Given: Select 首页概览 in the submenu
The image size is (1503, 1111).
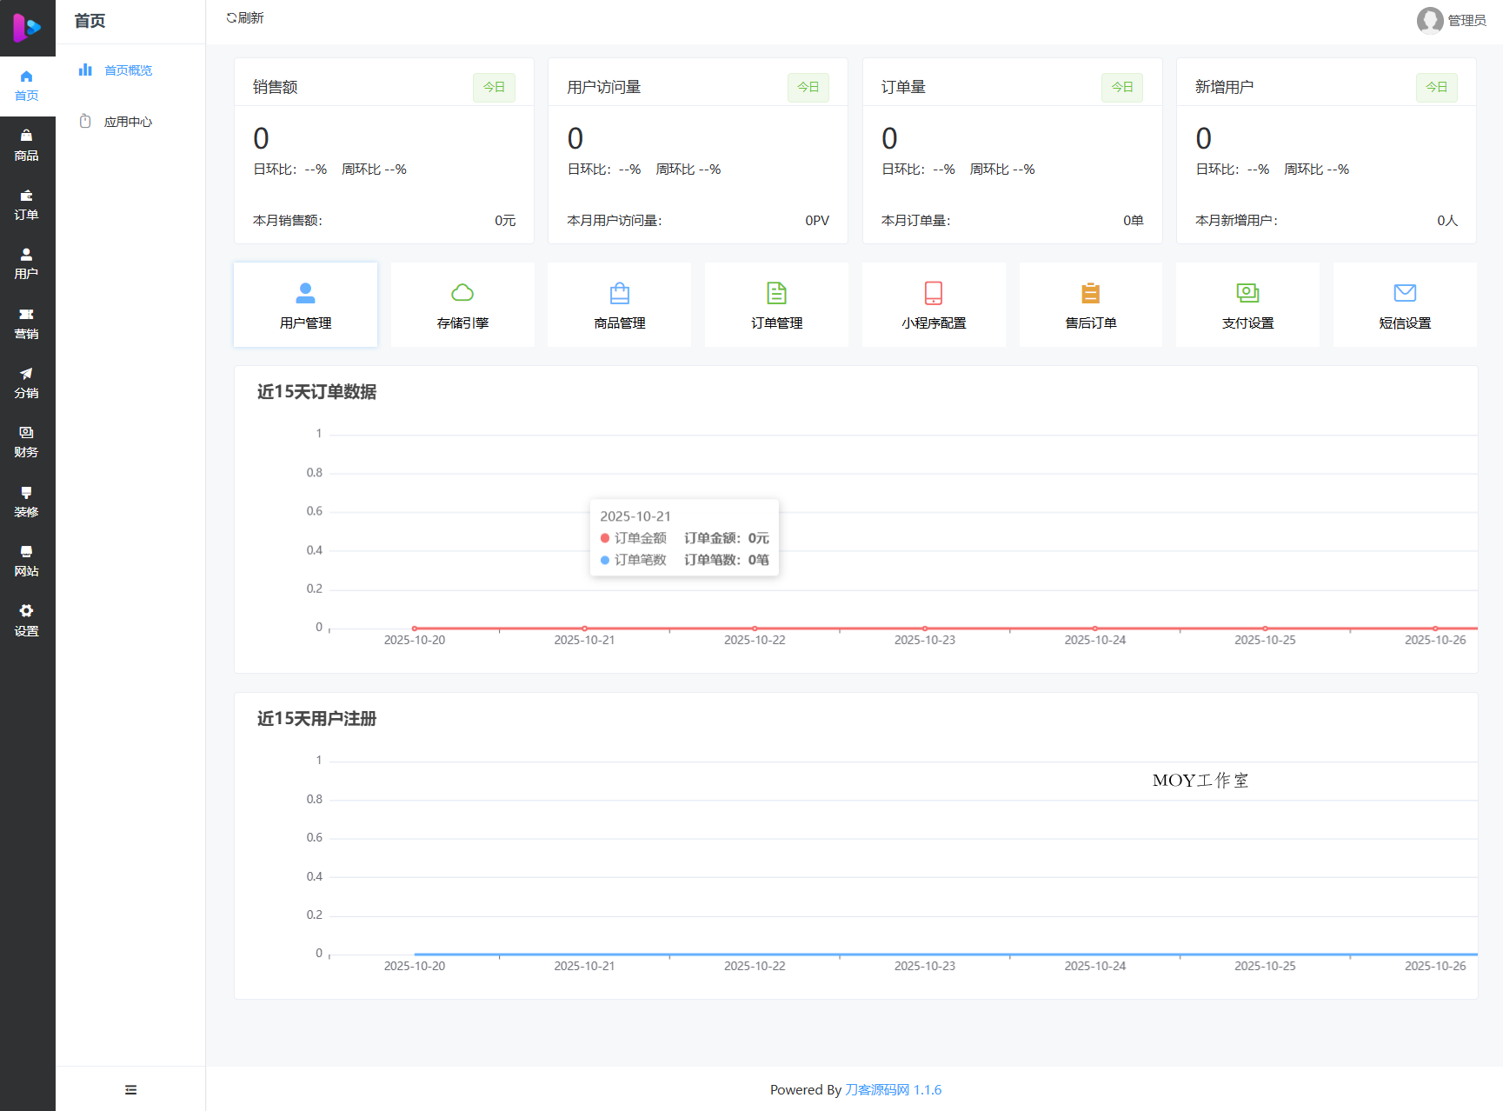Looking at the screenshot, I should (x=128, y=70).
